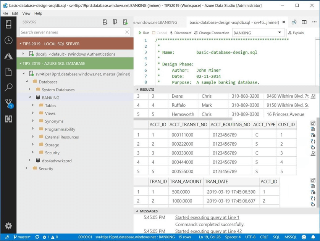Open the Extensions view icon

[x=8, y=119]
